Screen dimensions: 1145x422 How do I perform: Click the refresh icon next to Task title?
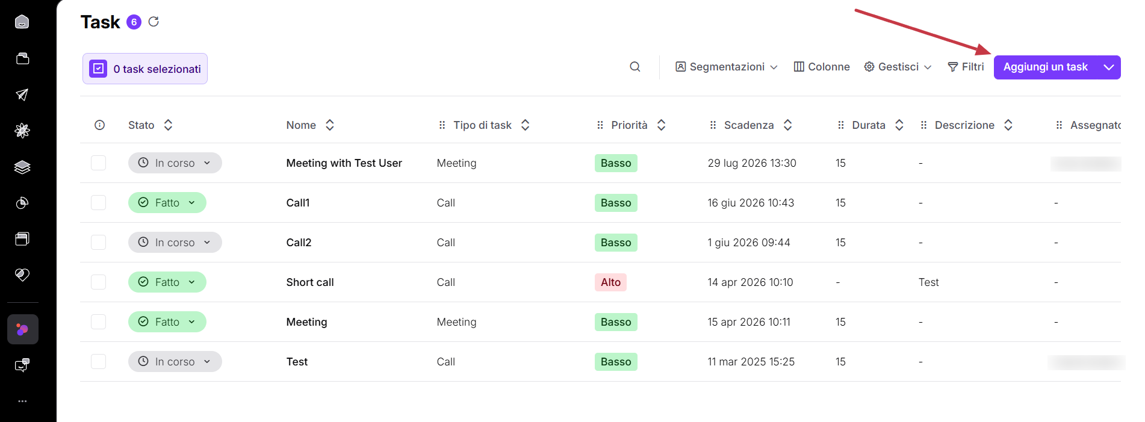click(154, 22)
